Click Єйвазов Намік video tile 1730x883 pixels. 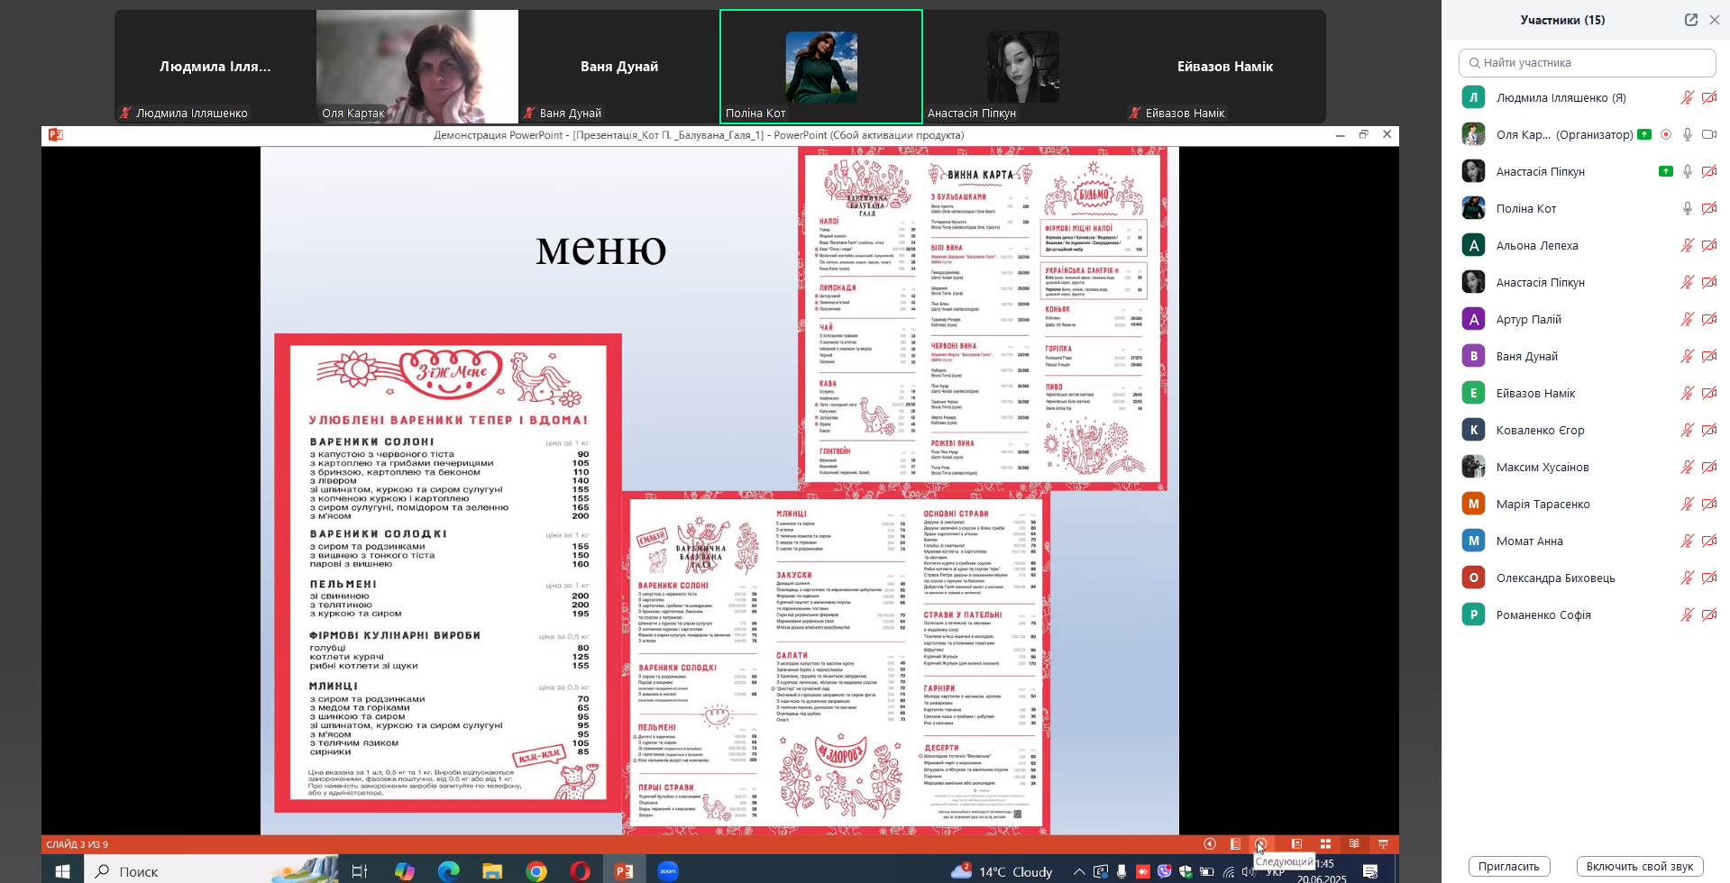tap(1225, 67)
